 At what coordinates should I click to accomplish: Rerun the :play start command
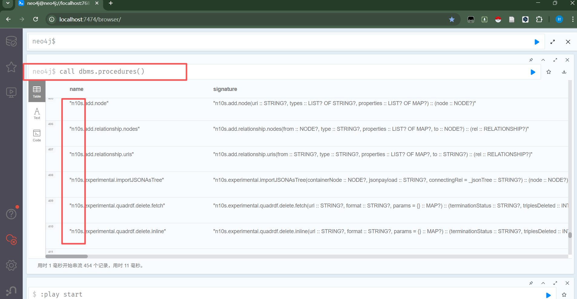click(548, 295)
